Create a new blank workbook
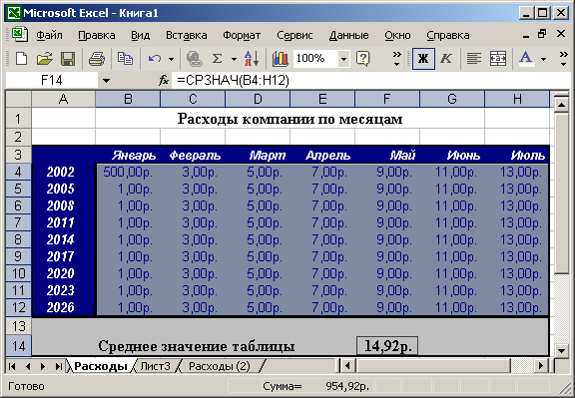 point(21,58)
